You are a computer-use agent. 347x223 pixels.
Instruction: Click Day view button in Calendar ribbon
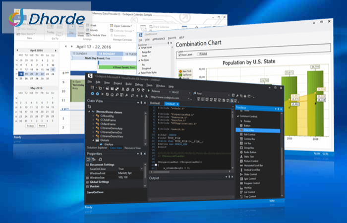pos(71,30)
